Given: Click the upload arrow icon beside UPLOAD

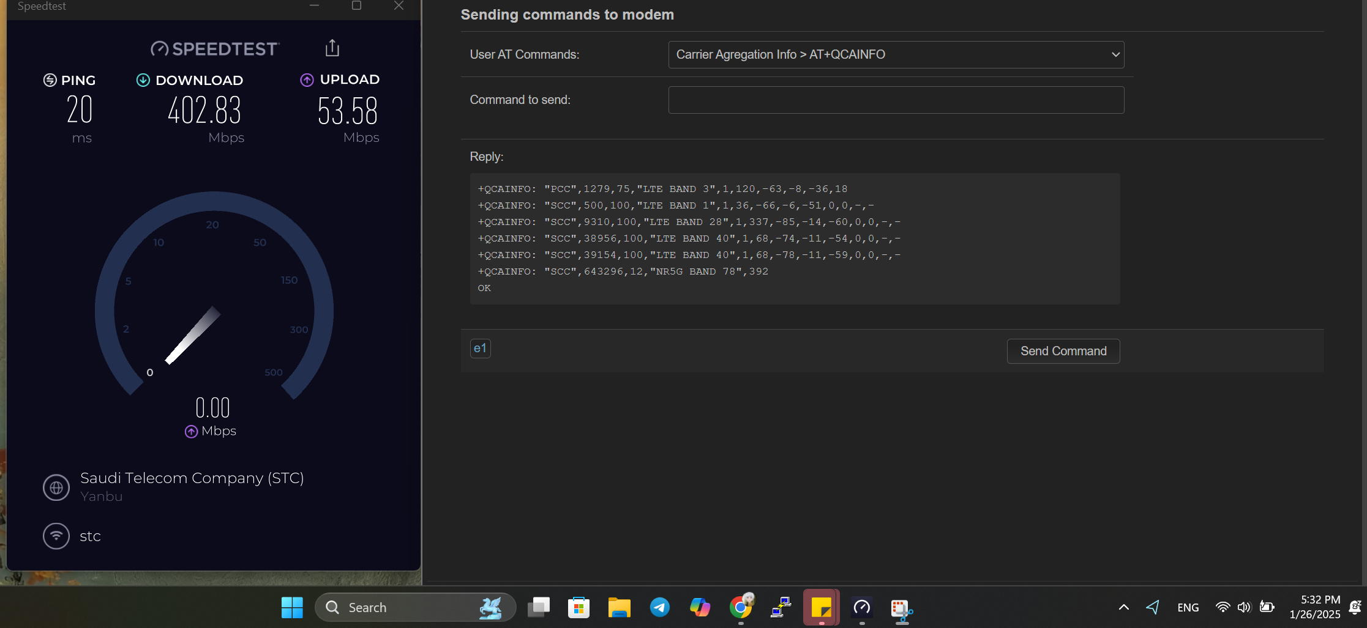Looking at the screenshot, I should click(x=307, y=79).
